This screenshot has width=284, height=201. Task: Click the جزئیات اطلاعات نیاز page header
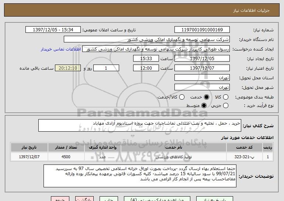coord(251,10)
